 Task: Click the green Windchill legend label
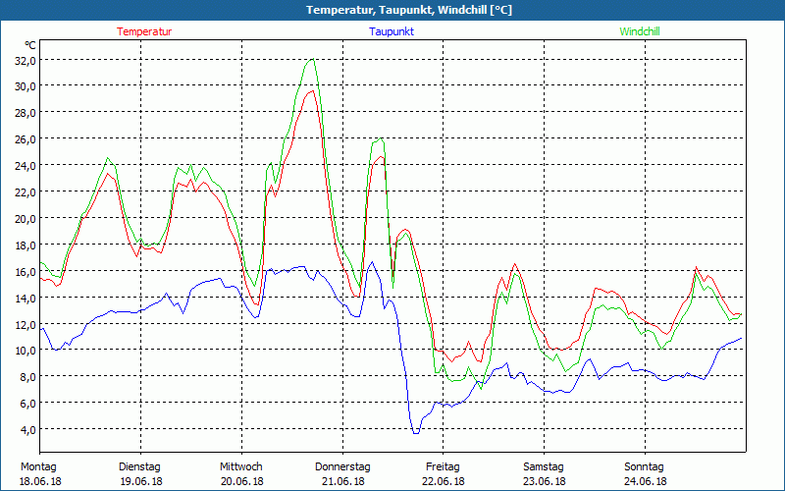pyautogui.click(x=640, y=31)
